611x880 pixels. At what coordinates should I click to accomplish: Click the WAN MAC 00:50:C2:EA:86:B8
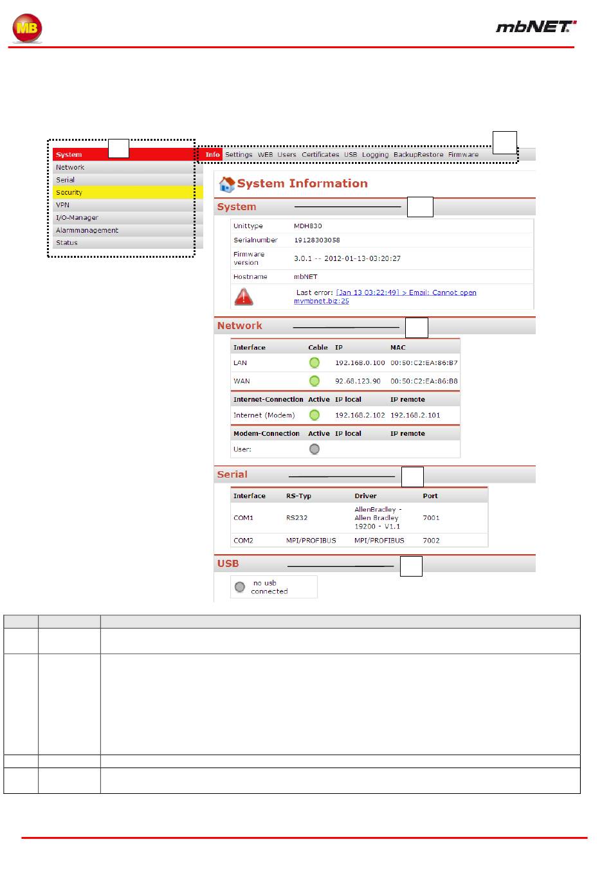pos(424,381)
